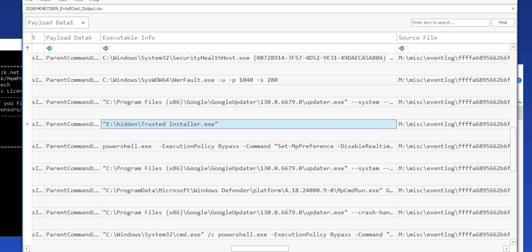The height and width of the screenshot is (252, 532).
Task: Click grid vertical scrollbar up arrow
Action: (x=513, y=47)
